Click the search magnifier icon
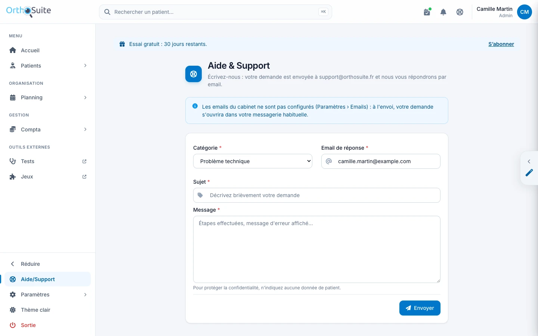Image resolution: width=538 pixels, height=336 pixels. click(x=107, y=12)
